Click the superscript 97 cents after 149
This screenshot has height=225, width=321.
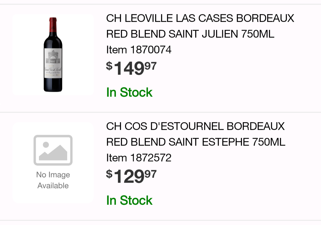[x=150, y=66]
